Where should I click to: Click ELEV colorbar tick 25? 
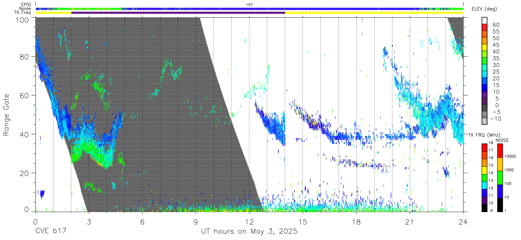[x=495, y=72]
